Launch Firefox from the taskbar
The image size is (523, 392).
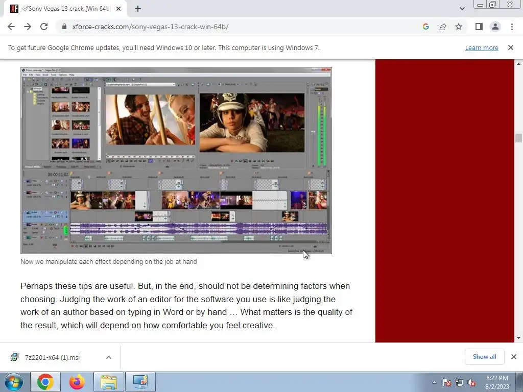click(77, 382)
